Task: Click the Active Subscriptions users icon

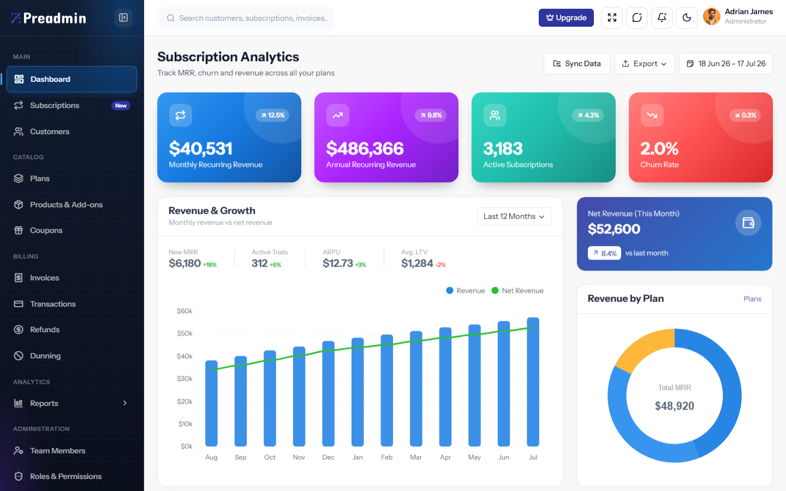Action: tap(495, 115)
